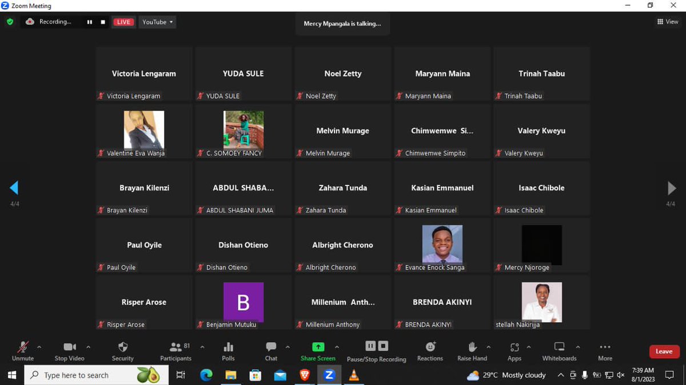Click the green Share Screen button
686x385 pixels.
(318, 351)
